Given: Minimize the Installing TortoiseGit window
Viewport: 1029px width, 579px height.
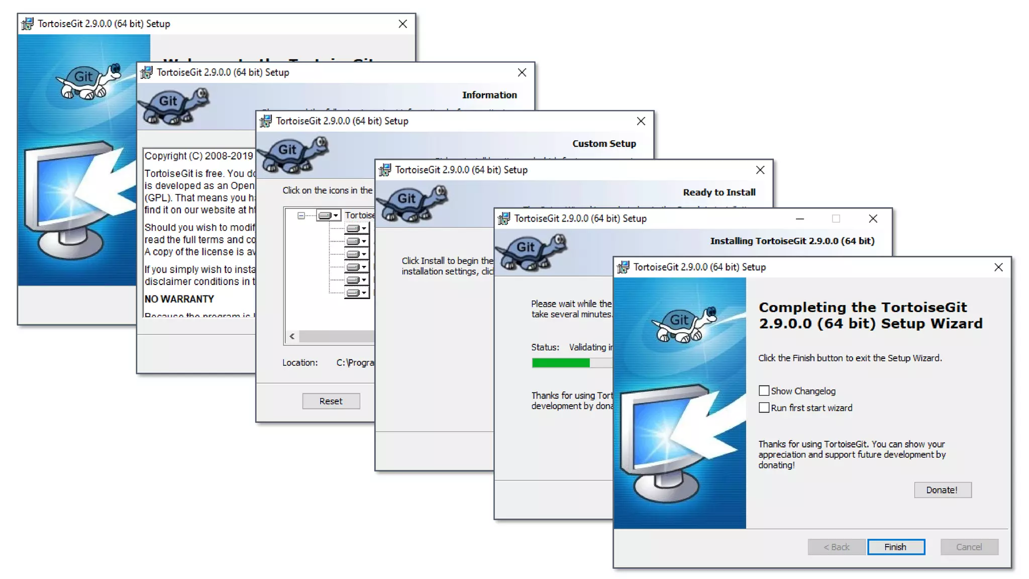Looking at the screenshot, I should (x=800, y=219).
